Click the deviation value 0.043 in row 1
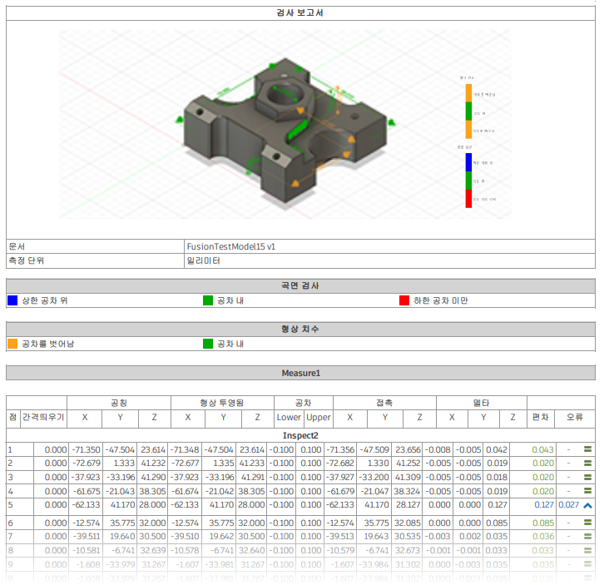The height and width of the screenshot is (585, 609). [542, 450]
